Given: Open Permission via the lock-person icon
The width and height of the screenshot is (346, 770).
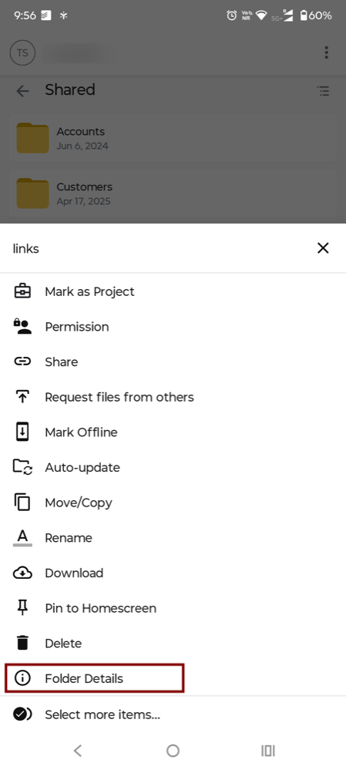Looking at the screenshot, I should 22,327.
